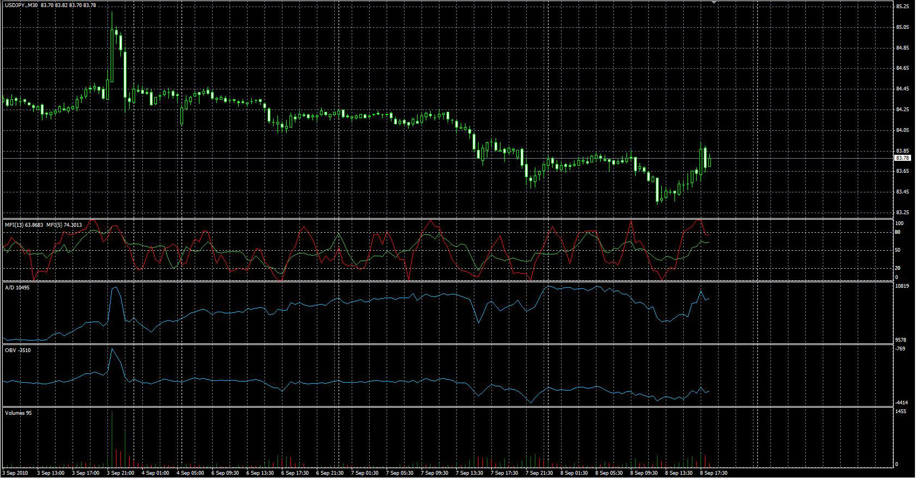Click the A/D scale value 10819

click(x=901, y=286)
